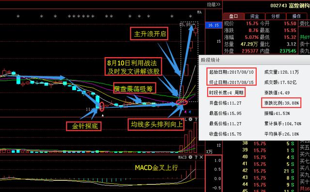
Task: Click the 成交额:17.52亿 entry
Action: pos(280,82)
